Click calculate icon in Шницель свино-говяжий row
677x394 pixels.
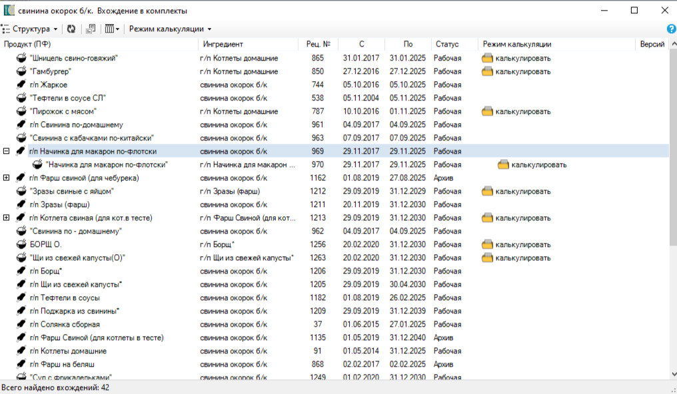(x=487, y=58)
